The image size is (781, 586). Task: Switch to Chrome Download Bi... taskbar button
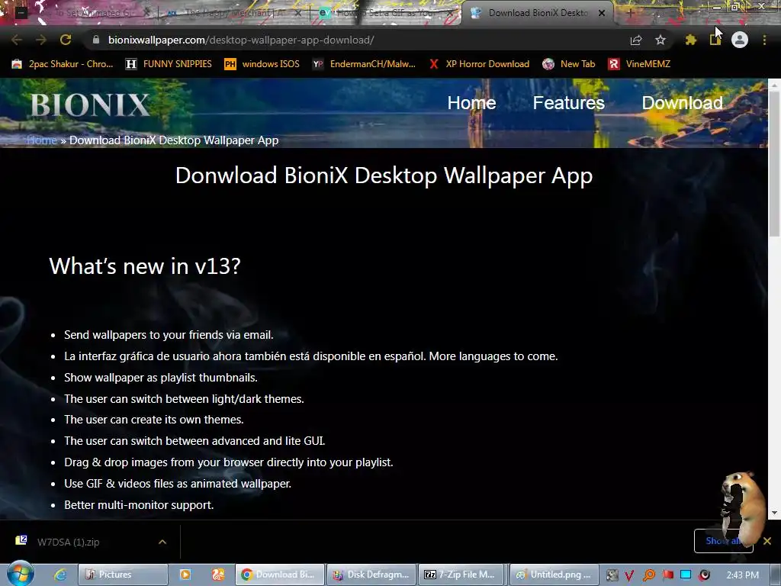[279, 575]
